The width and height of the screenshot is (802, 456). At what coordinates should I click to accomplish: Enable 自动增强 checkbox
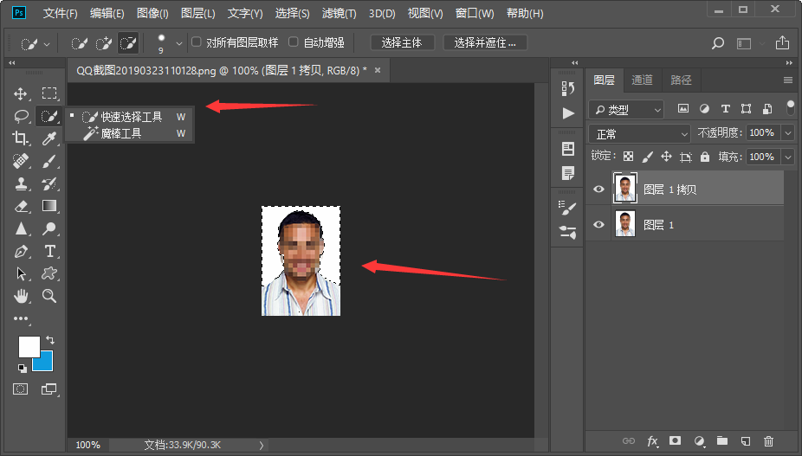coord(294,42)
